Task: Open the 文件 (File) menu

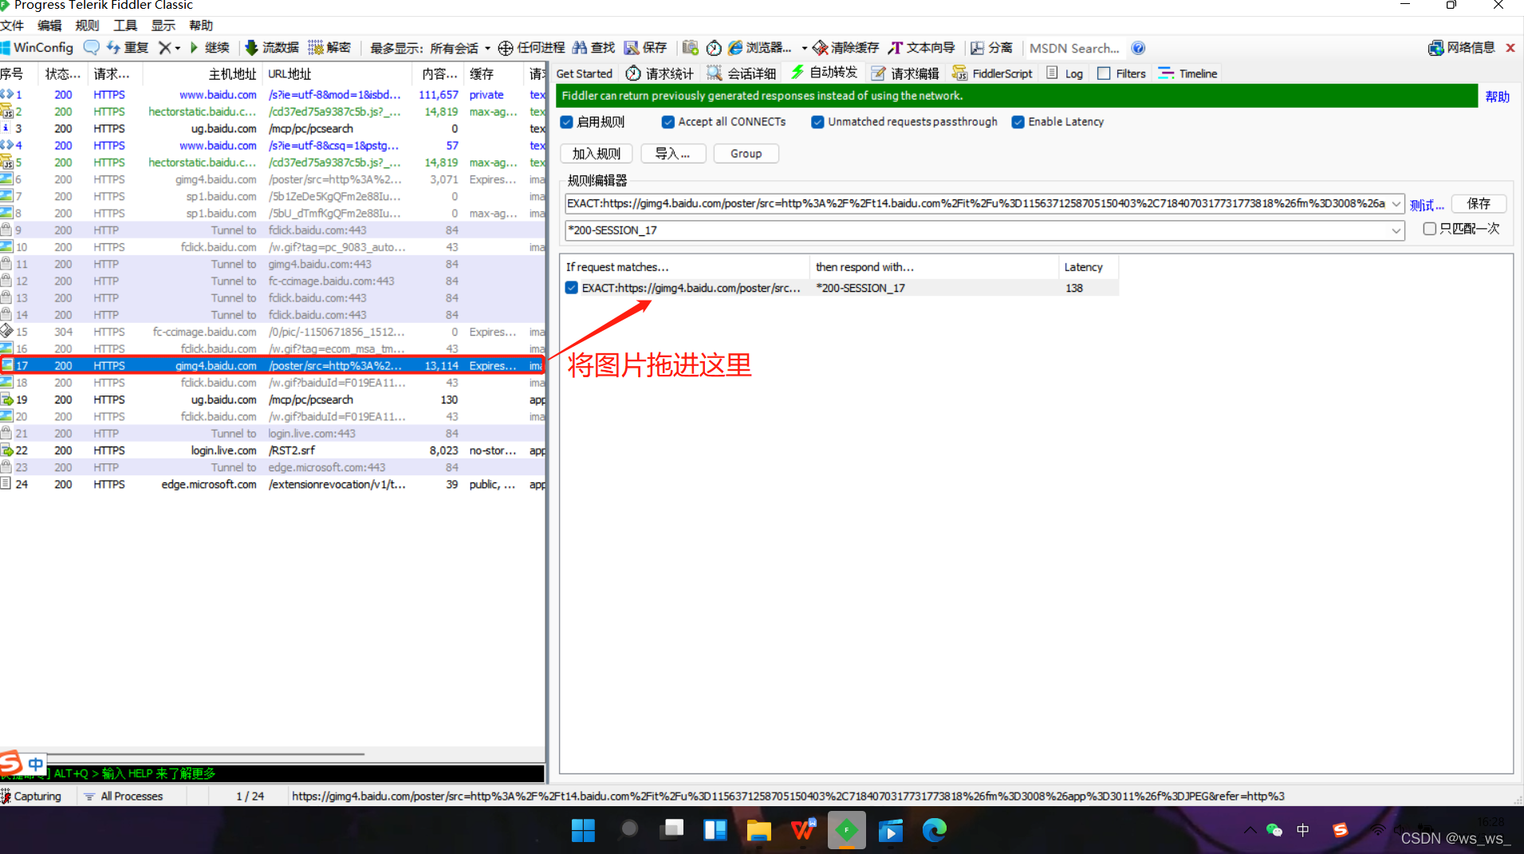Action: pyautogui.click(x=12, y=26)
